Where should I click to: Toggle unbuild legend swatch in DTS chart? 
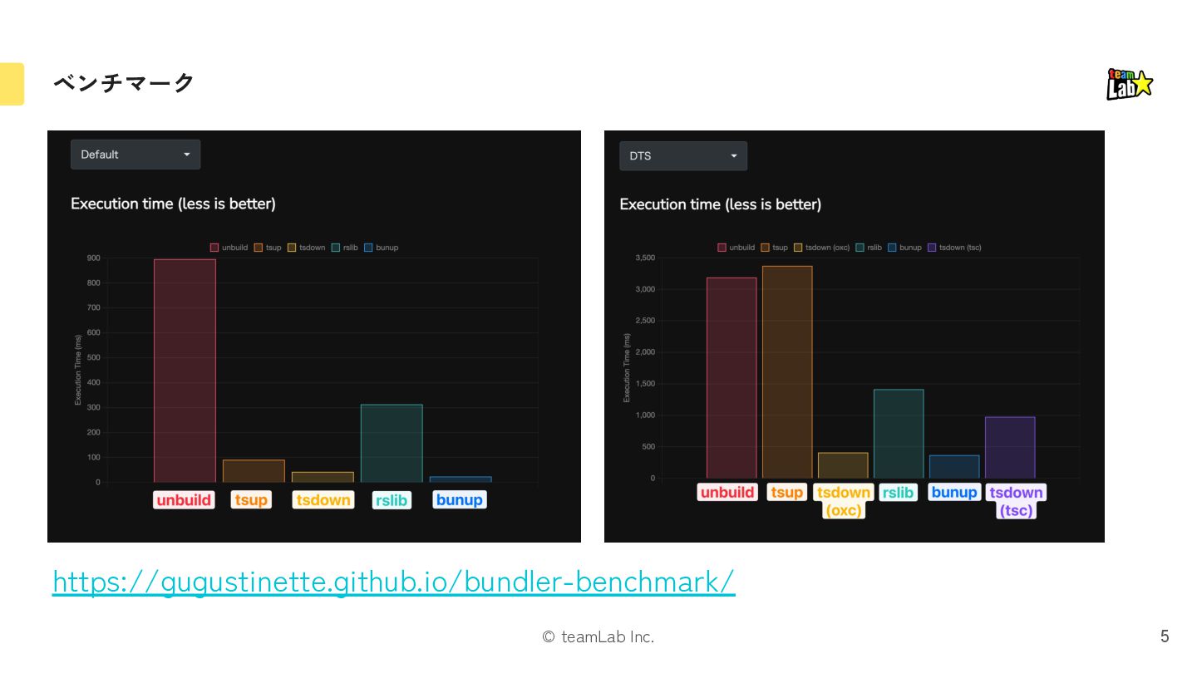point(722,248)
